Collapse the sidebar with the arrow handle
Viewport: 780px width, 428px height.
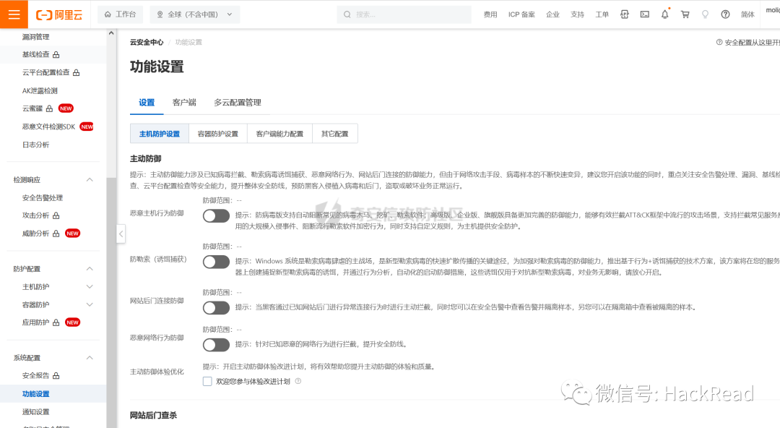tap(121, 234)
